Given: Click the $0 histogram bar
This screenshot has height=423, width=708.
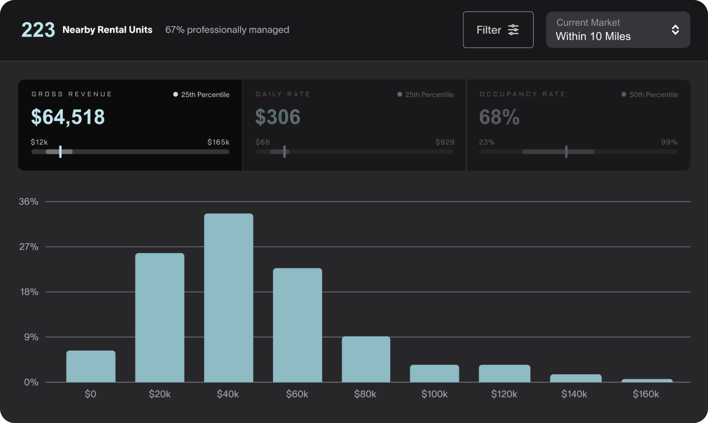Looking at the screenshot, I should tap(91, 366).
